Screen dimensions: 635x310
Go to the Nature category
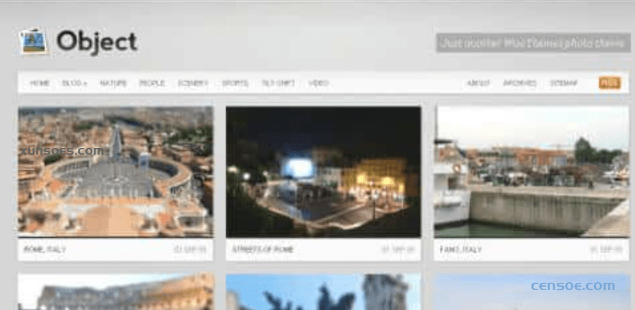point(113,84)
